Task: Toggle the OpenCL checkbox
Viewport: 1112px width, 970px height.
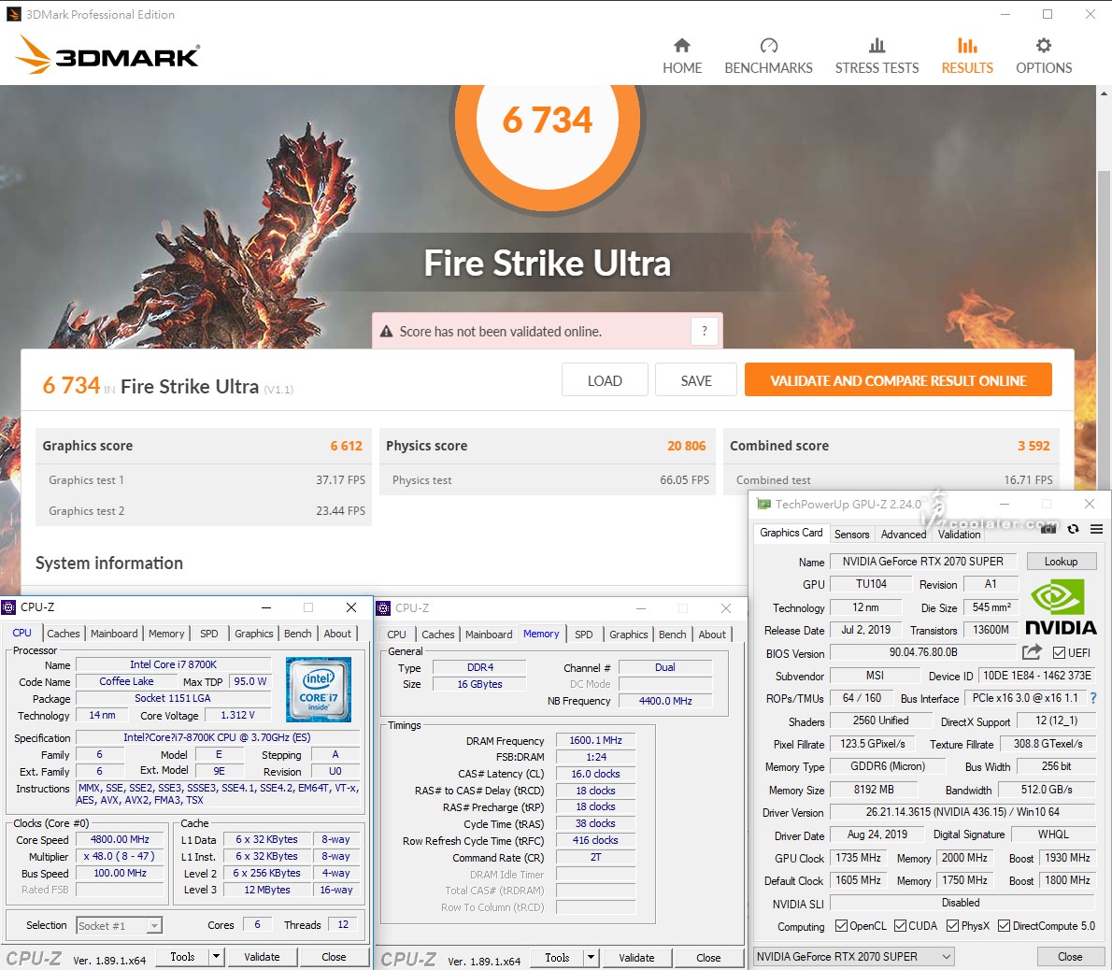Action: (x=841, y=925)
